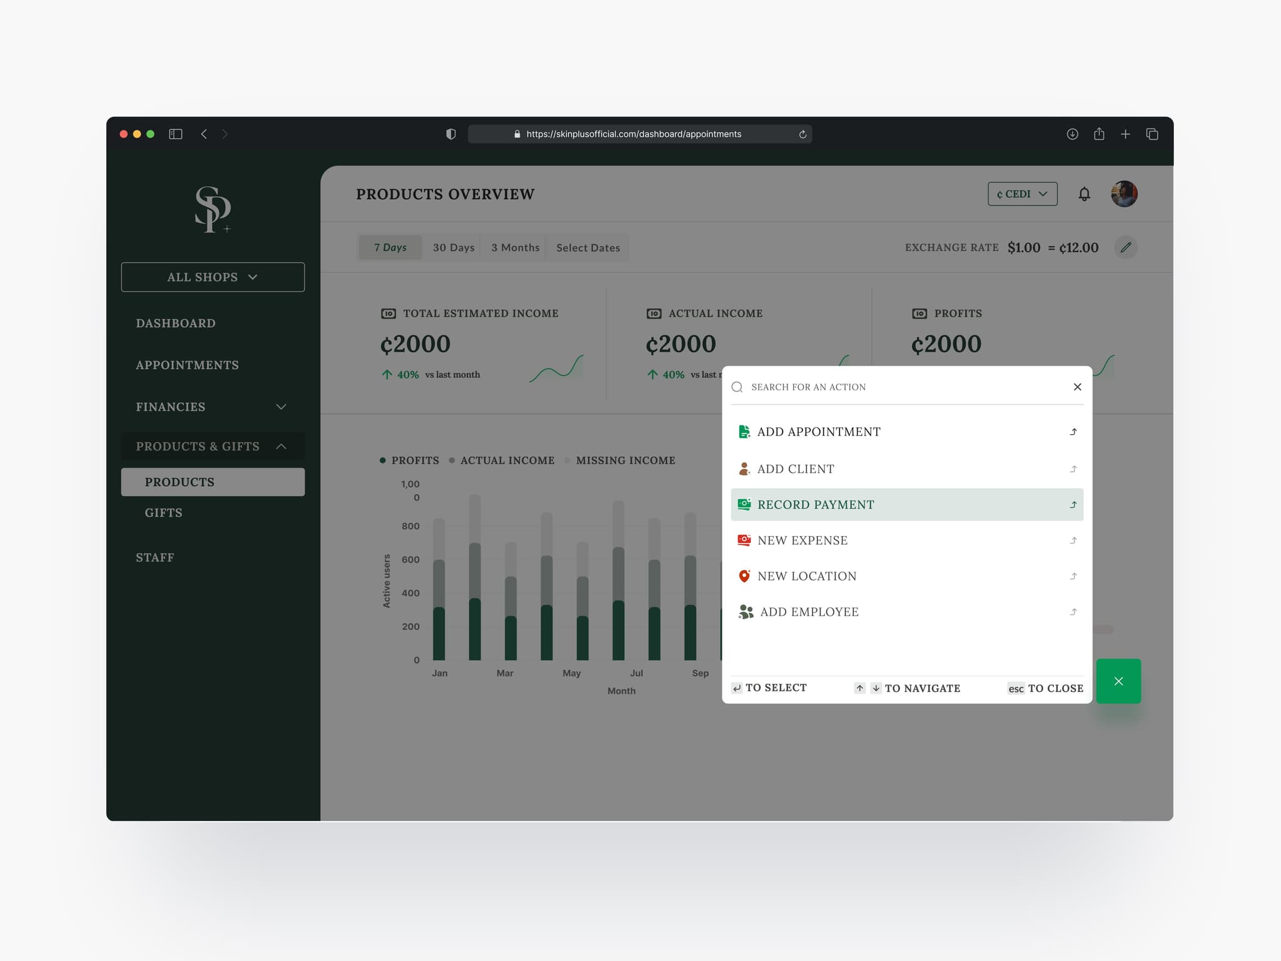Open Appointments in the sidebar

187,365
